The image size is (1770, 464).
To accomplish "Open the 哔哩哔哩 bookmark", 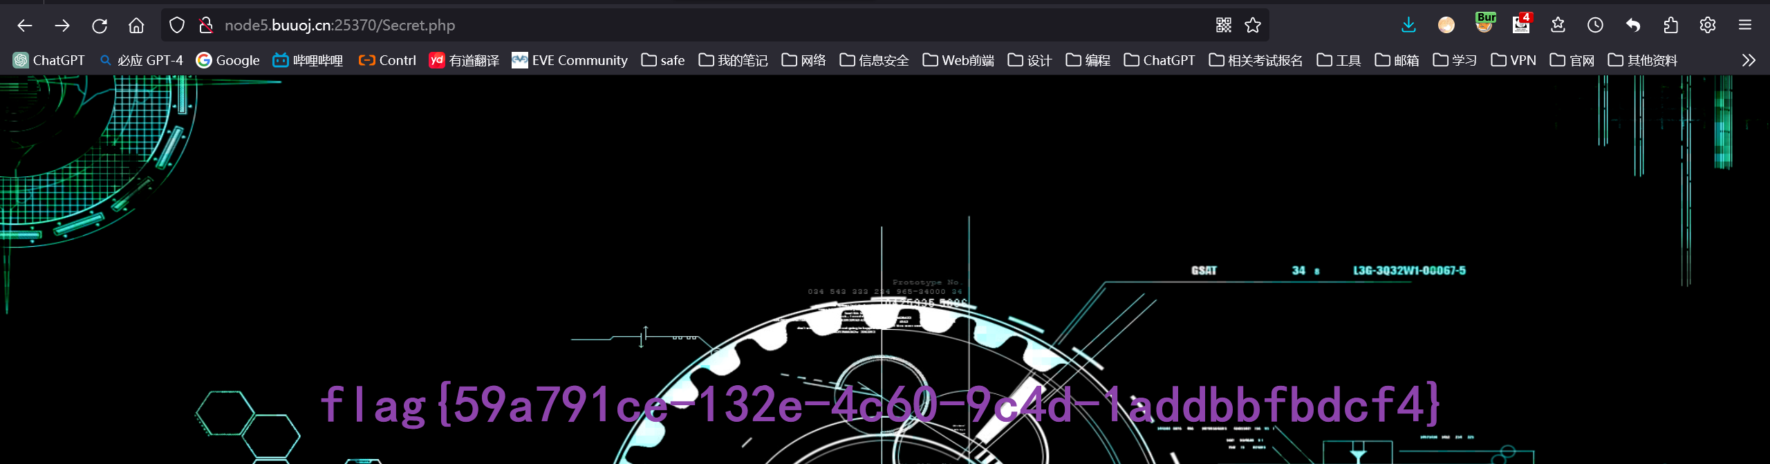I will coord(308,61).
